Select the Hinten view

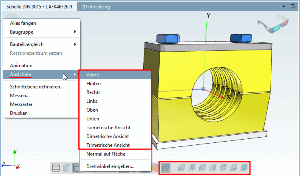pos(115,84)
